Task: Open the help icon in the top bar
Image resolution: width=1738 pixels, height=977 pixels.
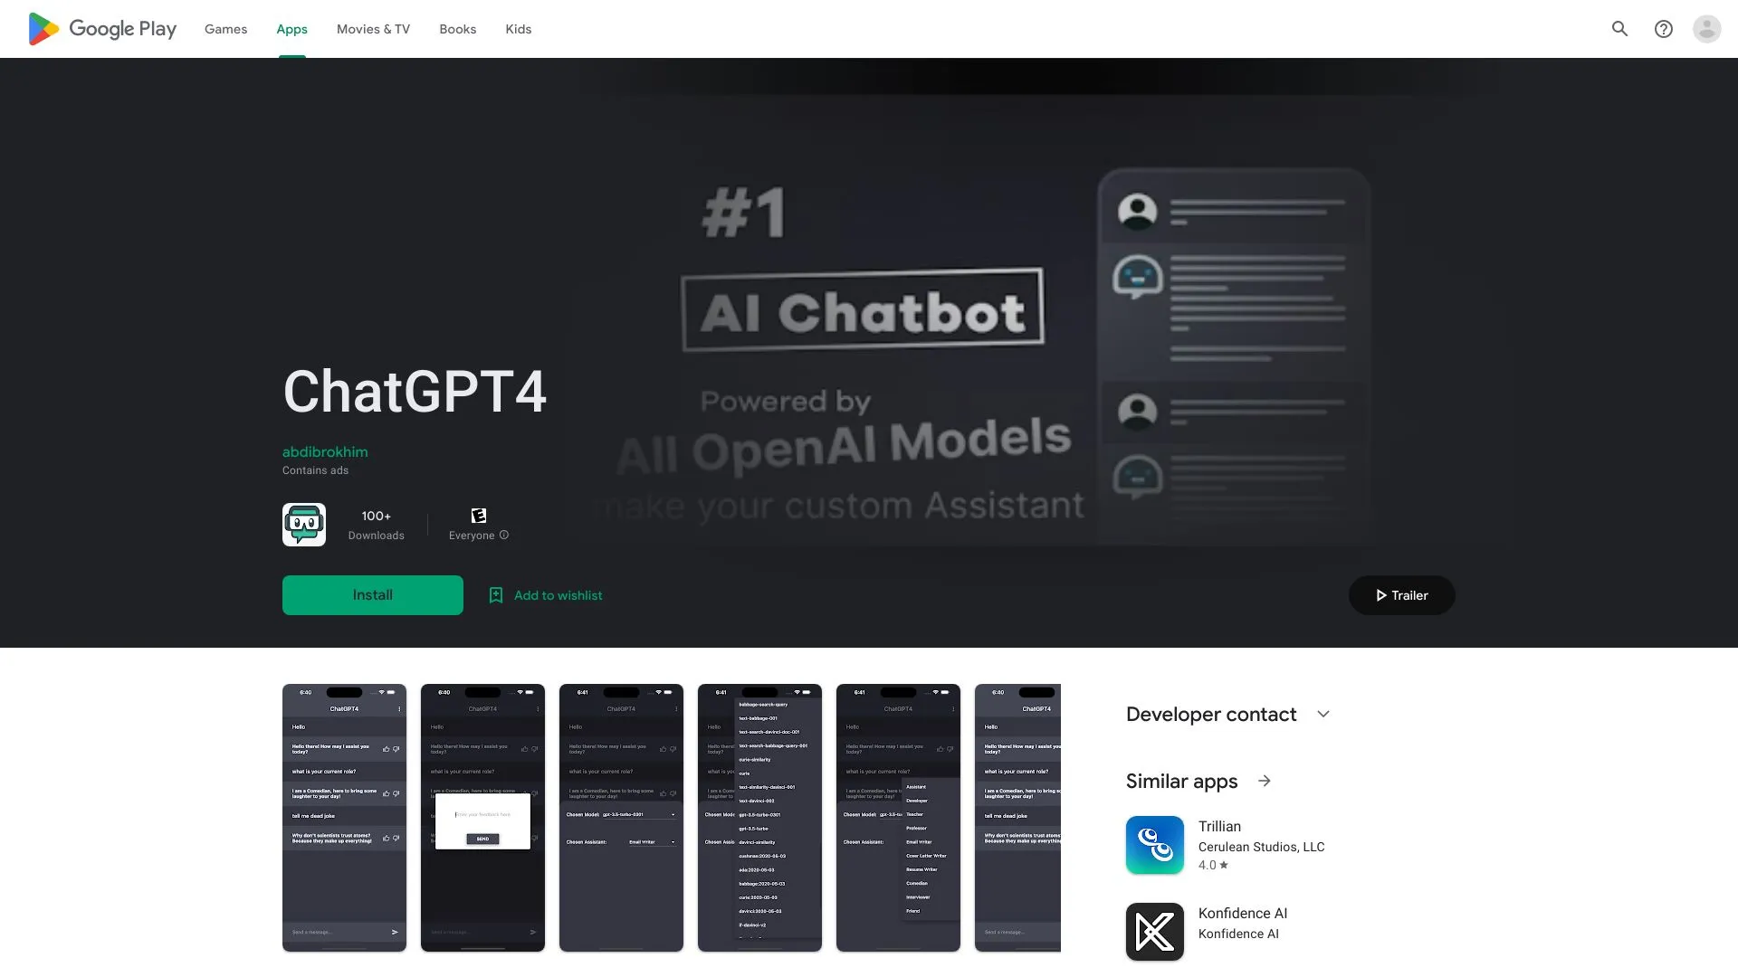Action: coord(1664,29)
